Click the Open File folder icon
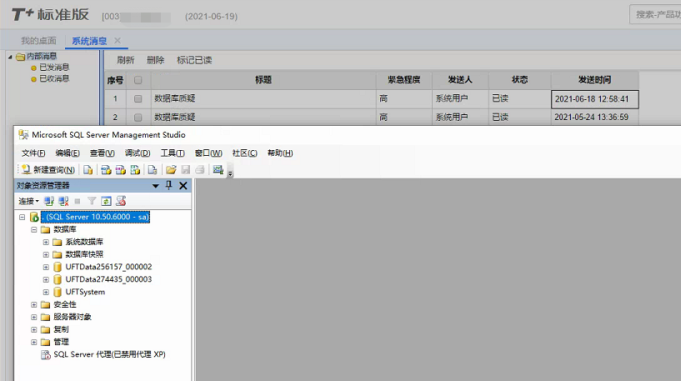 pos(171,170)
